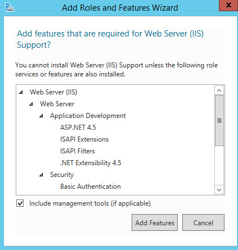This screenshot has width=238, height=250.
Task: Click the Cancel button
Action: tap(203, 222)
